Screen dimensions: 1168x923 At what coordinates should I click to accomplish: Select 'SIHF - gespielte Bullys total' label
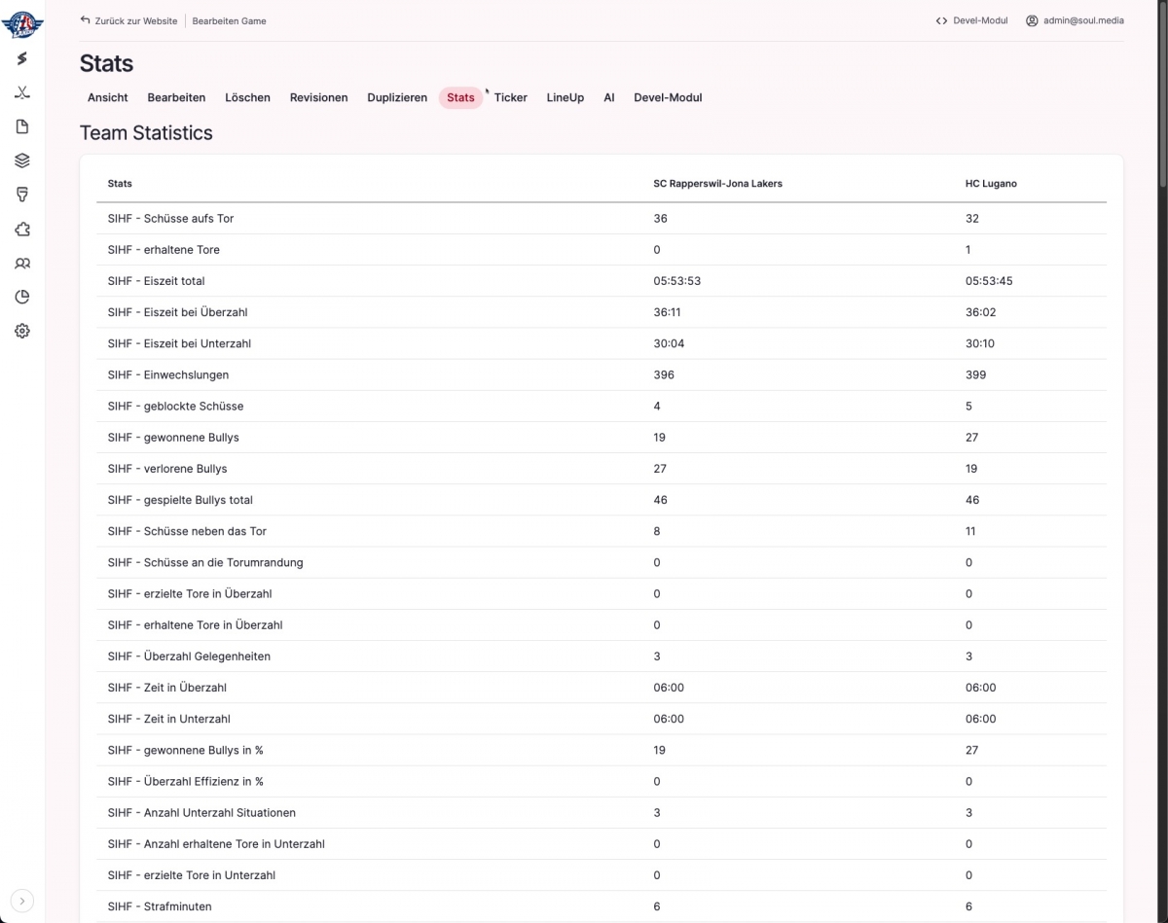(180, 499)
